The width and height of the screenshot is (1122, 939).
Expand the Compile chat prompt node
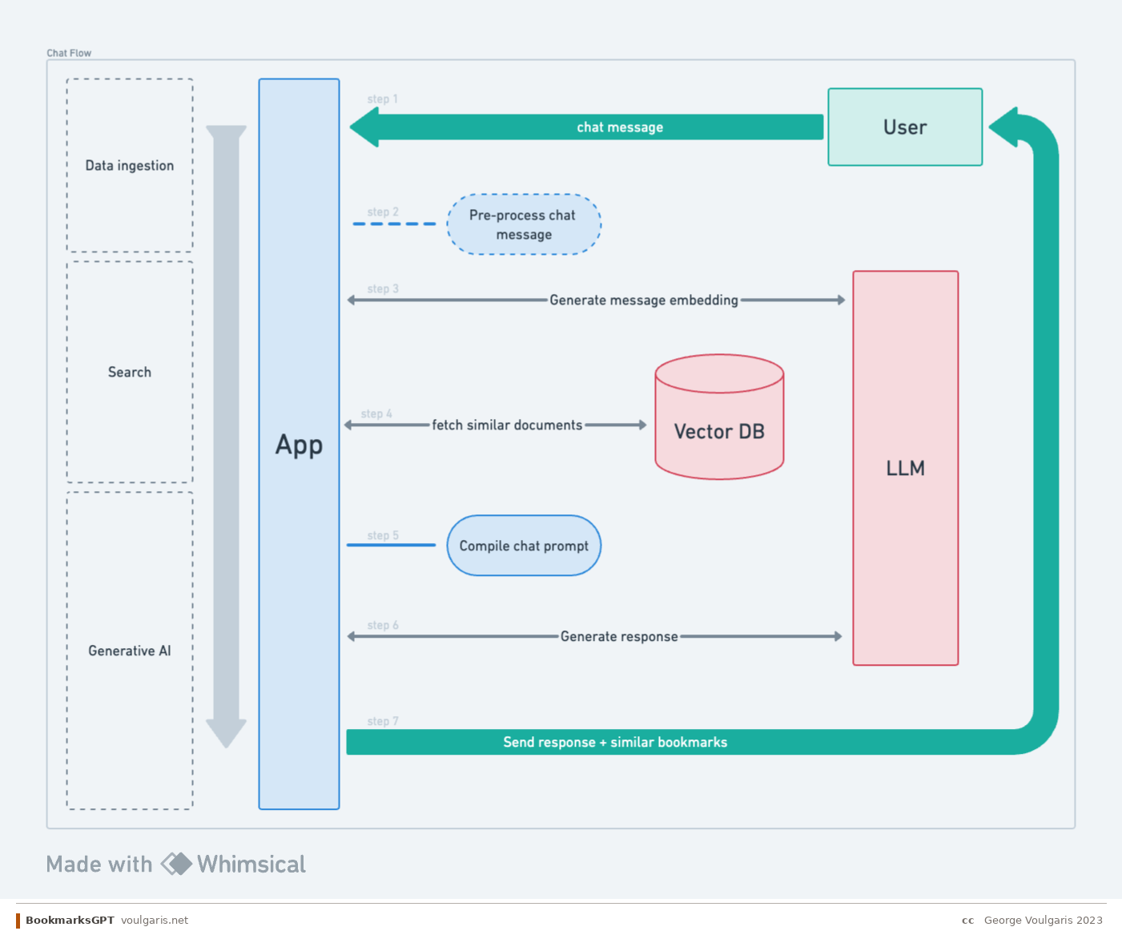[523, 546]
